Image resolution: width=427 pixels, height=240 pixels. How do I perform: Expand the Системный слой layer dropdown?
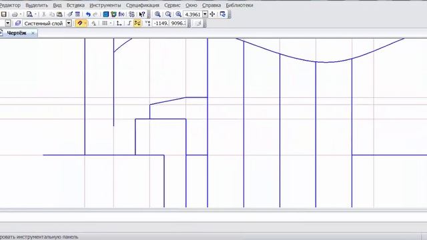click(x=69, y=23)
